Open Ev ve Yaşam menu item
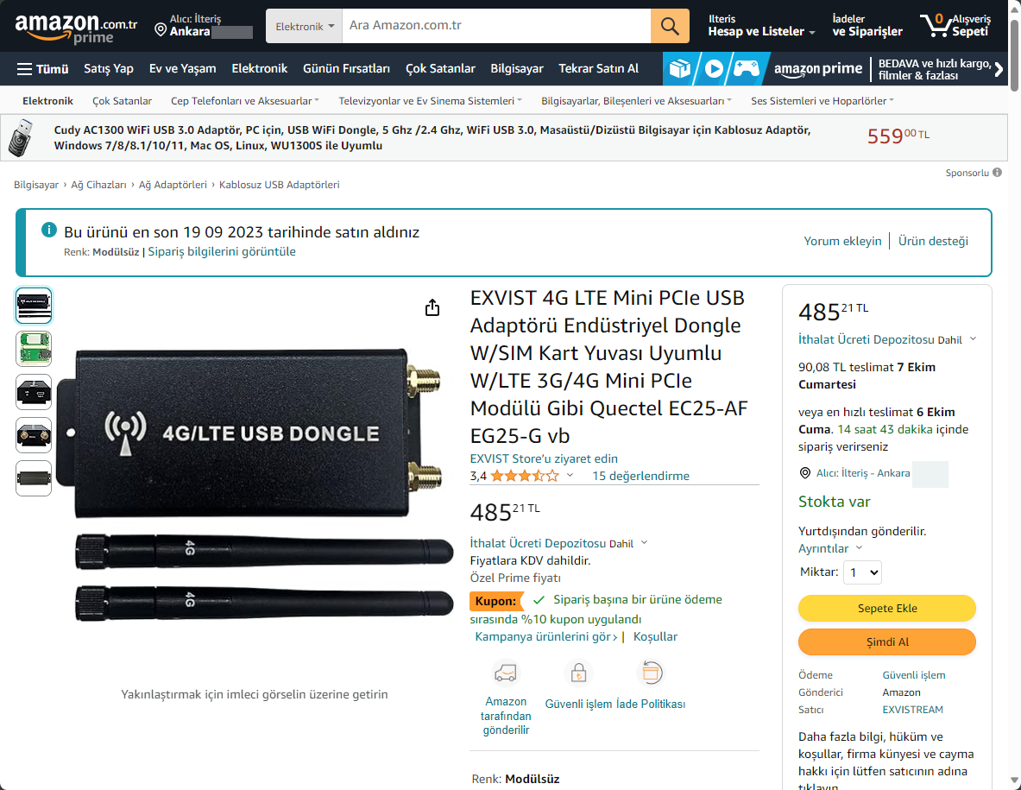The height and width of the screenshot is (790, 1021). pyautogui.click(x=182, y=68)
